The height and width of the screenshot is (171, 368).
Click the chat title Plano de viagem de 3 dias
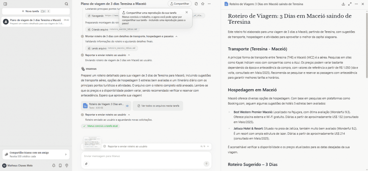pyautogui.click(x=113, y=4)
